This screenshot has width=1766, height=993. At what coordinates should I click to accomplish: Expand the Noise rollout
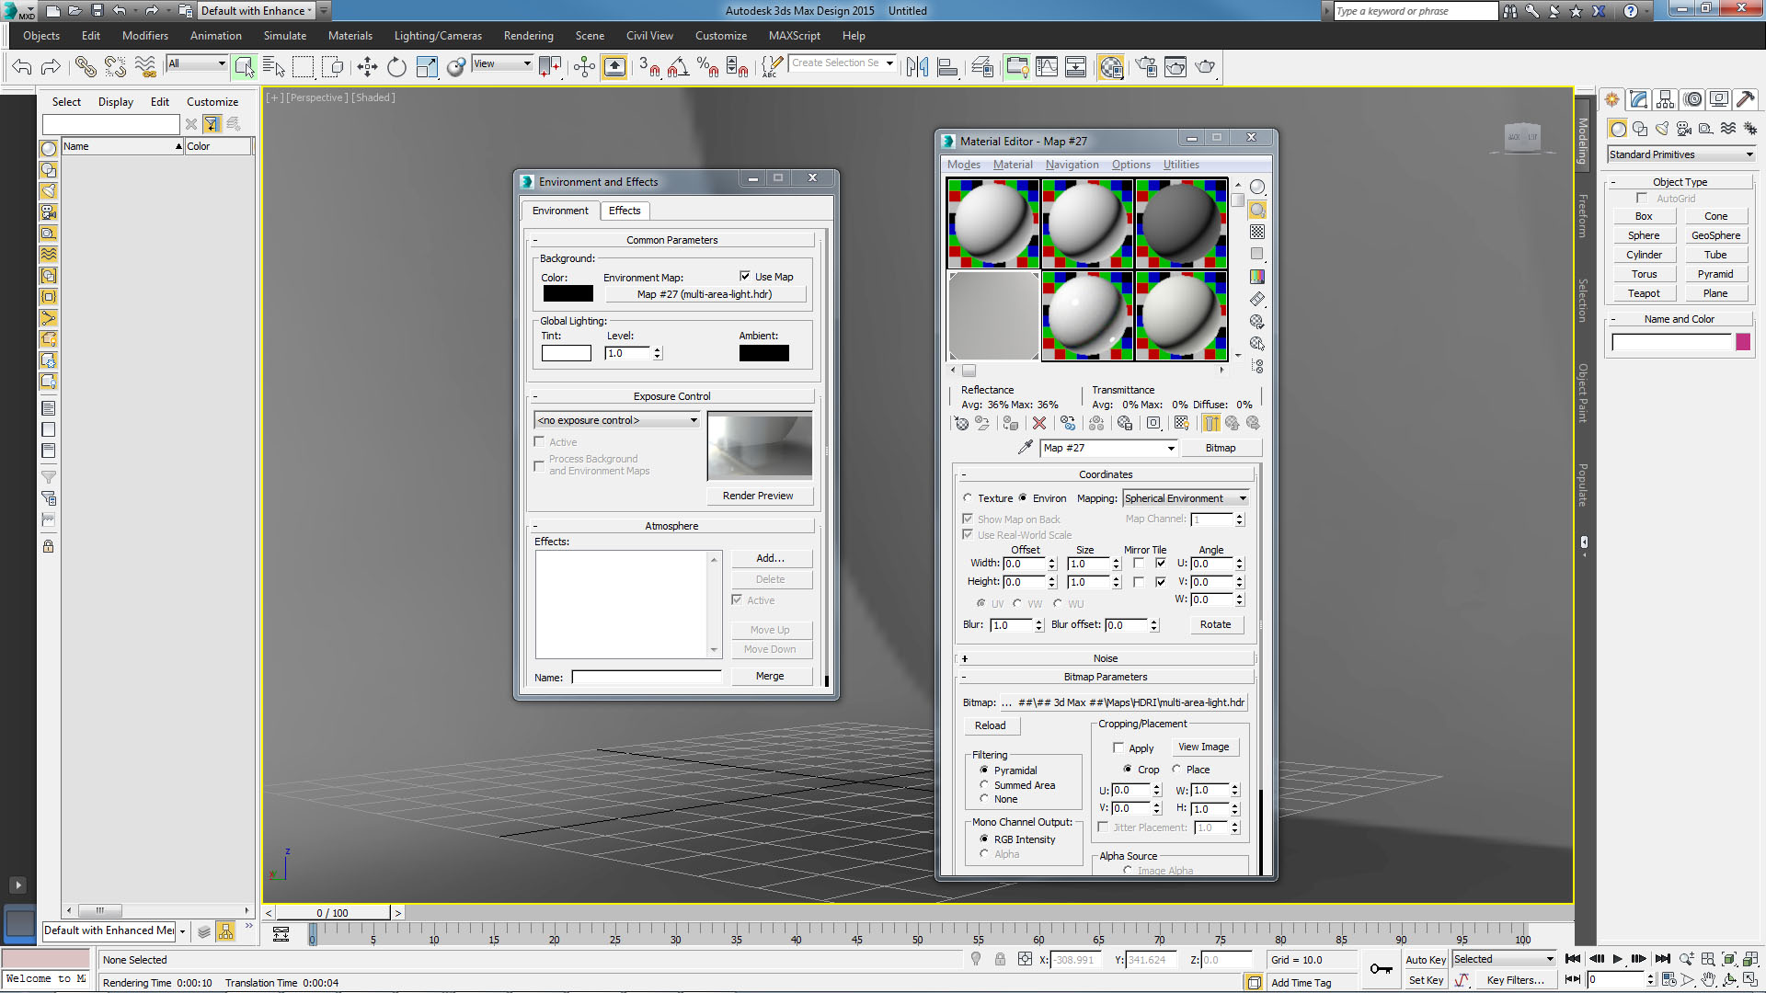tap(1106, 658)
